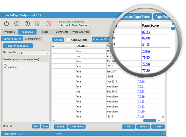186x137 pixels.
Task: Click the left scroll arrow below the table
Action: [54, 121]
